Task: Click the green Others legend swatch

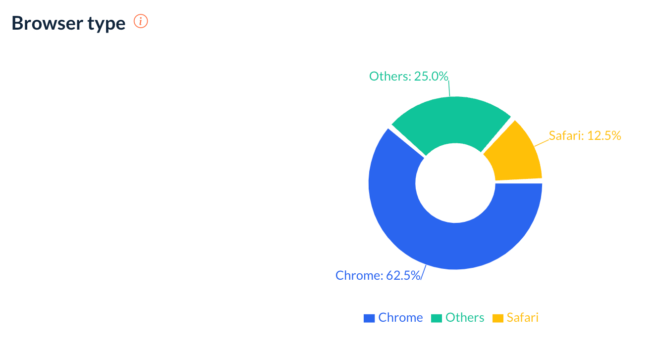Action: [x=436, y=318]
